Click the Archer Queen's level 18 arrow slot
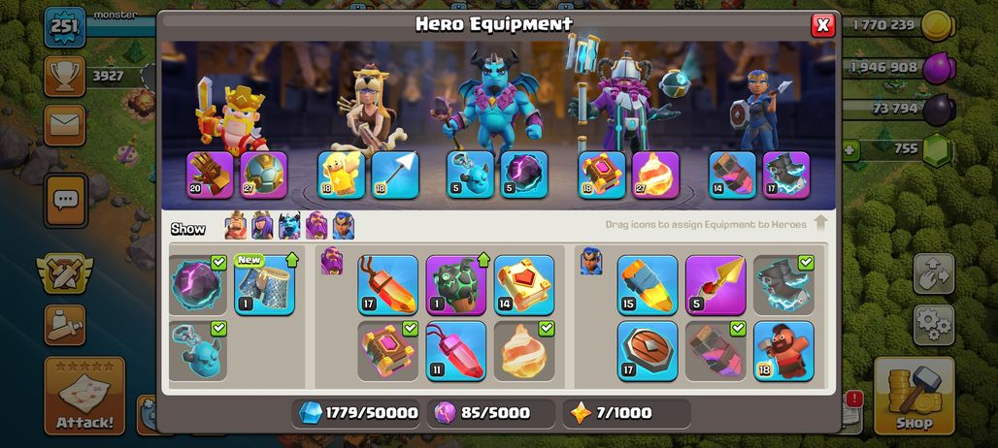Image resolution: width=998 pixels, height=448 pixels. coord(395,175)
